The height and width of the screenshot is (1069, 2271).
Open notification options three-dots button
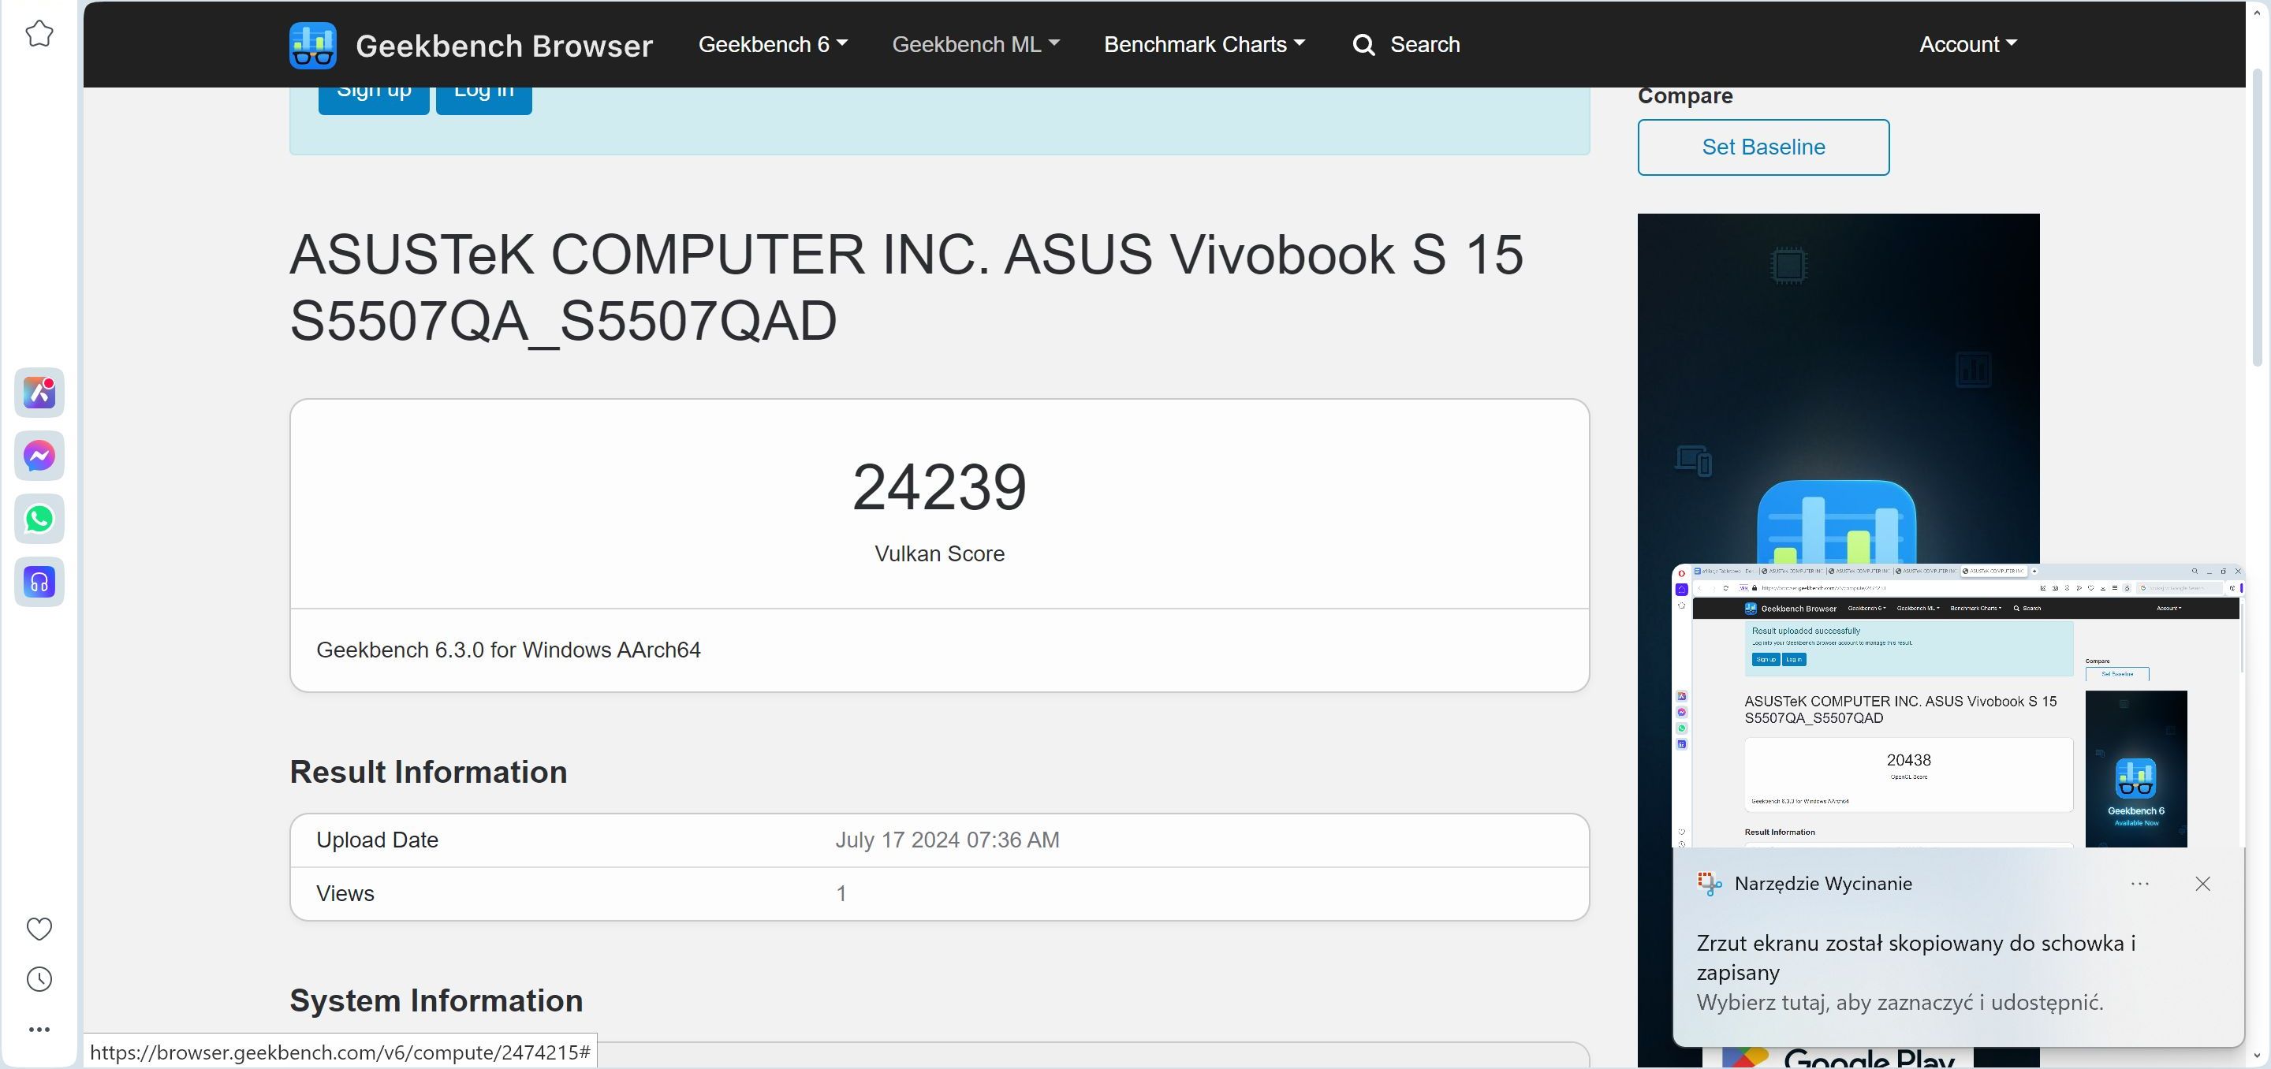click(x=2139, y=883)
